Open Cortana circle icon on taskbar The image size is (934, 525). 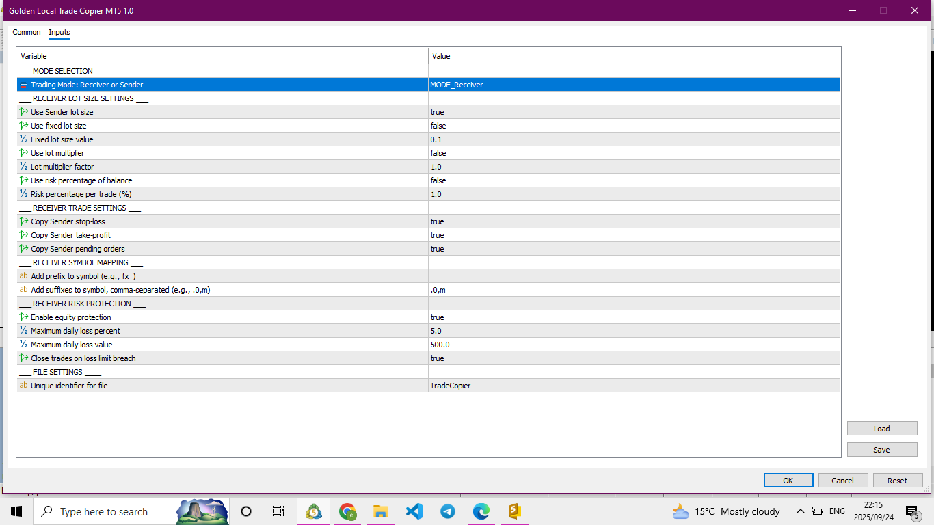(x=247, y=511)
